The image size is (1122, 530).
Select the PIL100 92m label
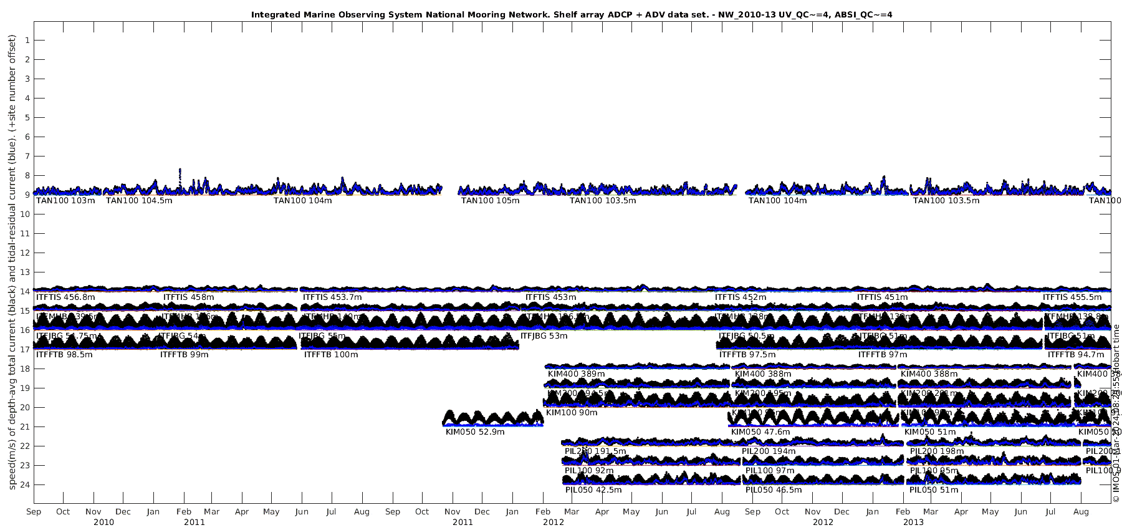pyautogui.click(x=589, y=471)
